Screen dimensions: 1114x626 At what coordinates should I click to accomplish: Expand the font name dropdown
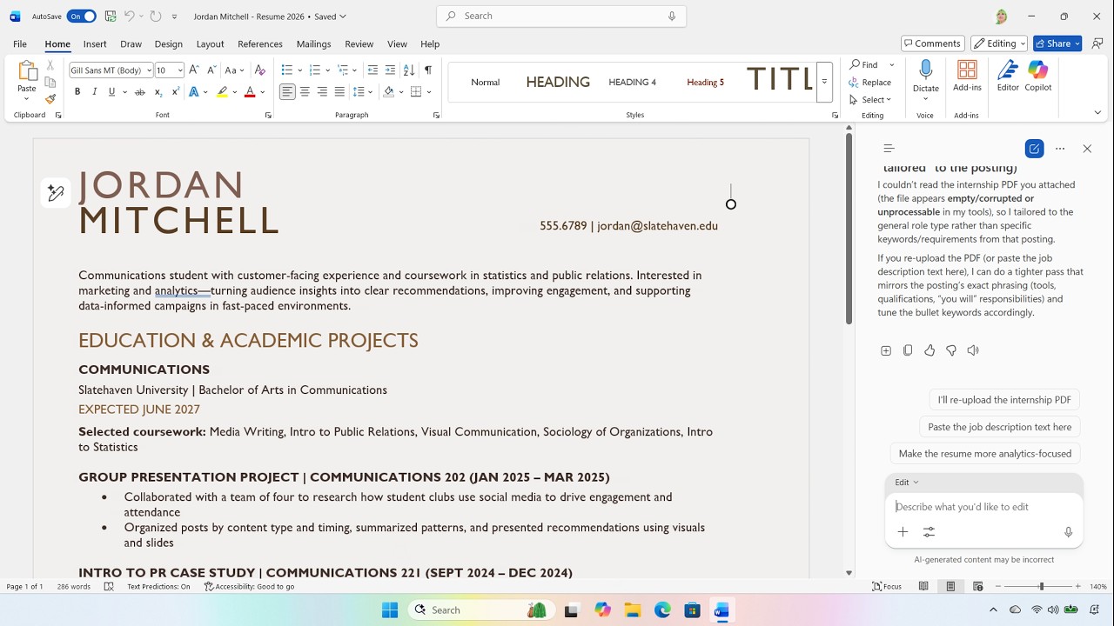click(x=149, y=70)
